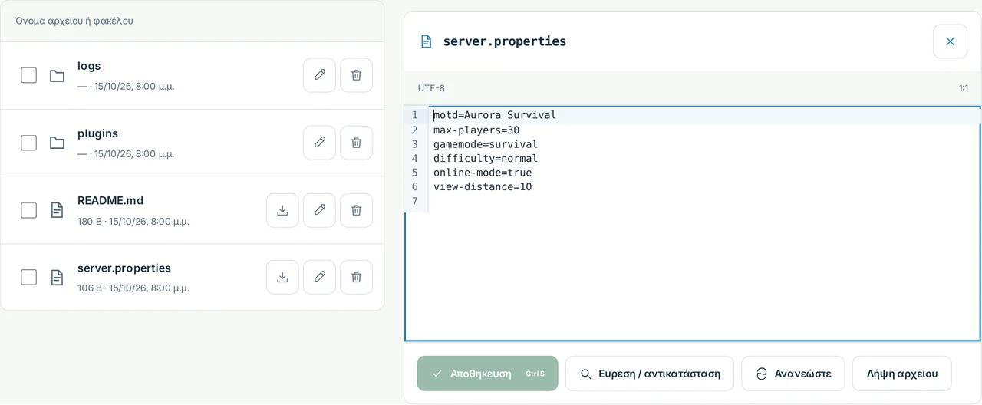Screen dimensions: 982x405
Task: Click the Λήψη αρχείου download button
Action: 901,374
